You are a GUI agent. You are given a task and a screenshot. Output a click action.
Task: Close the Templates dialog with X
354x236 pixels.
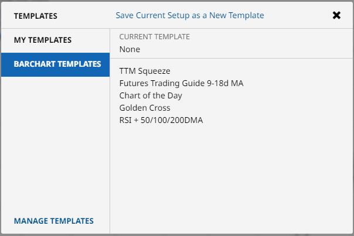point(336,15)
